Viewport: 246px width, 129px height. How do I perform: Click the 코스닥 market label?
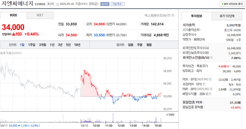point(50,4)
